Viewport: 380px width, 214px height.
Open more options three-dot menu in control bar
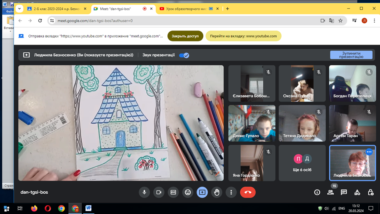(231, 192)
